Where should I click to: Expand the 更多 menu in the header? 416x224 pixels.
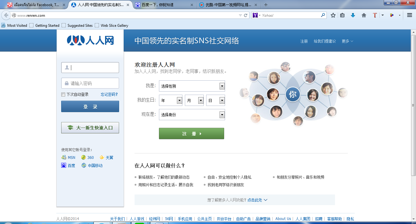tap(347, 41)
